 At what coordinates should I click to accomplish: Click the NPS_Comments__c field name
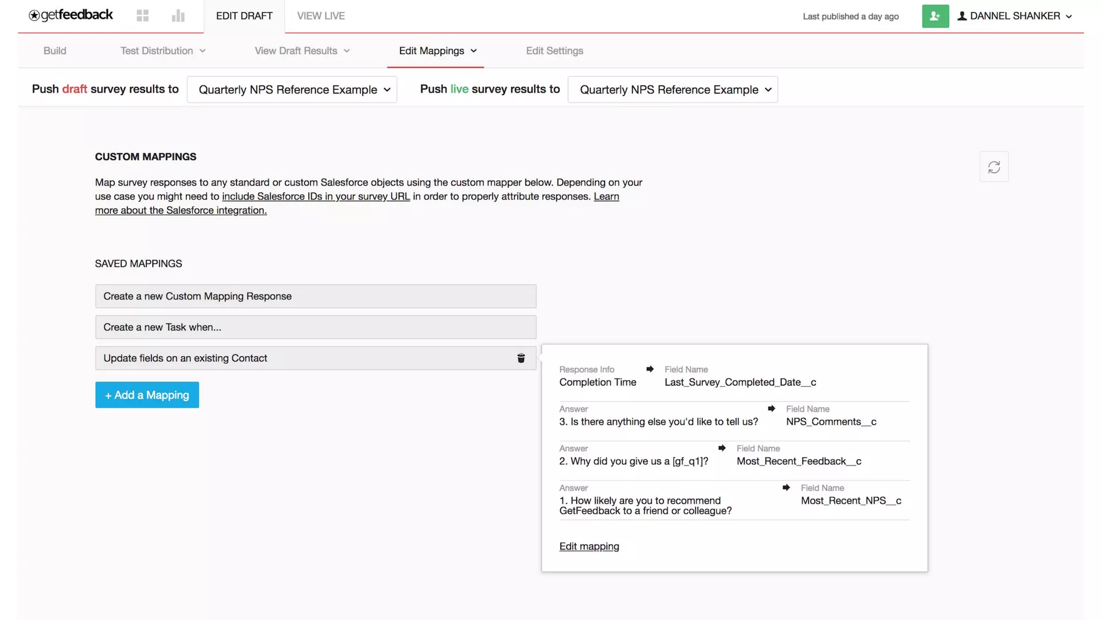[831, 421]
